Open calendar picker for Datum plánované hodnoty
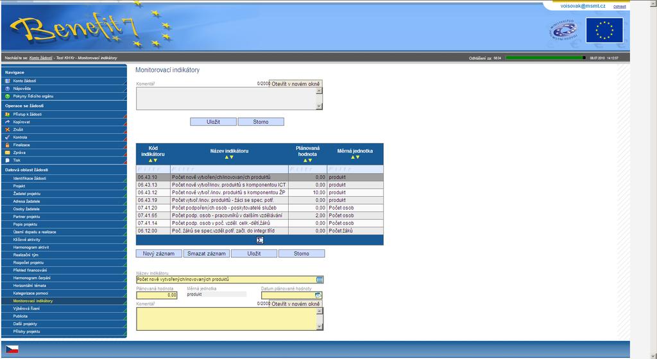 [x=318, y=296]
